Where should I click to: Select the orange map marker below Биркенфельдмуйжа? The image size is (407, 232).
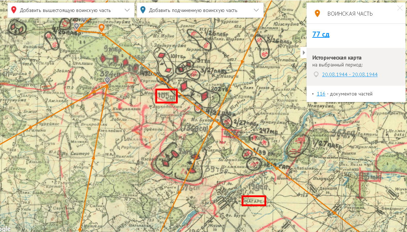click(x=102, y=28)
